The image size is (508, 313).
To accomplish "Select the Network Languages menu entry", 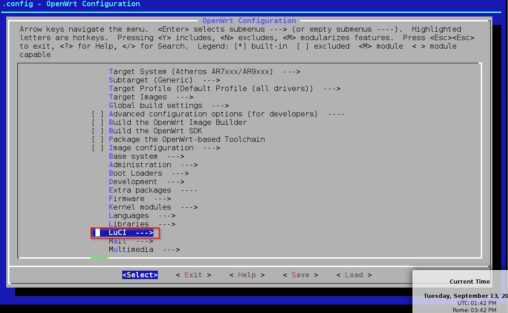I will (x=142, y=216).
